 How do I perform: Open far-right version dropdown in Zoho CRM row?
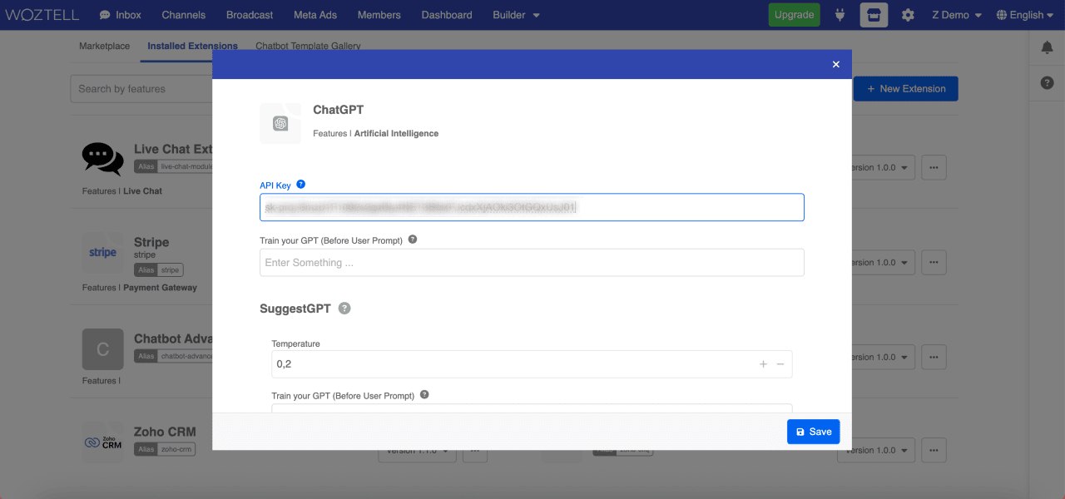[877, 450]
